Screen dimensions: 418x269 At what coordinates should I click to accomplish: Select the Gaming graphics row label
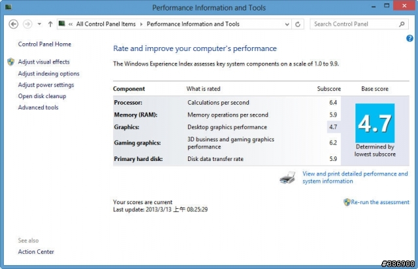pyautogui.click(x=137, y=143)
